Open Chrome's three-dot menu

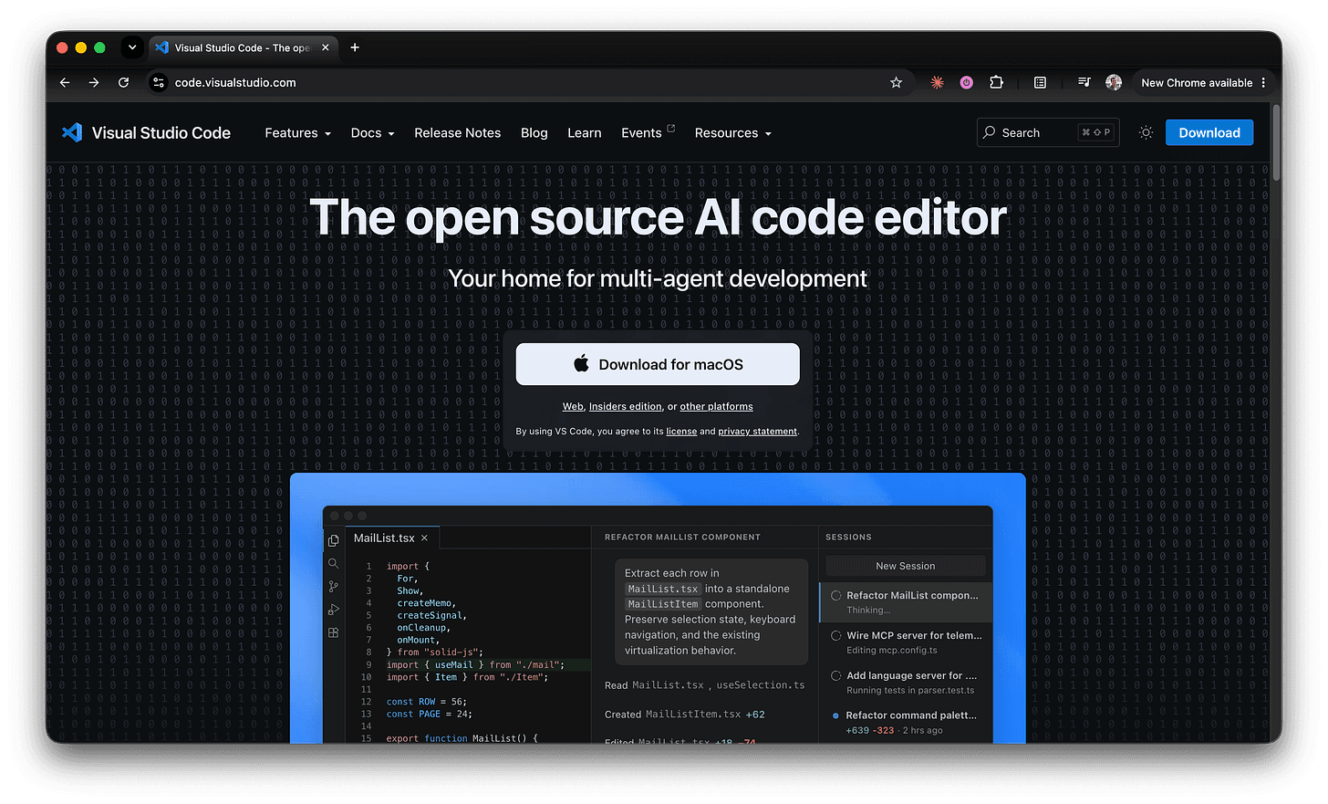[x=1263, y=82]
